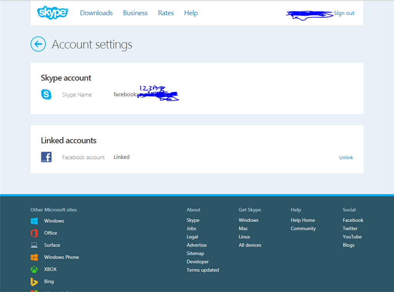This screenshot has width=394, height=292.
Task: Click the blue Skype S icon
Action: 46,95
